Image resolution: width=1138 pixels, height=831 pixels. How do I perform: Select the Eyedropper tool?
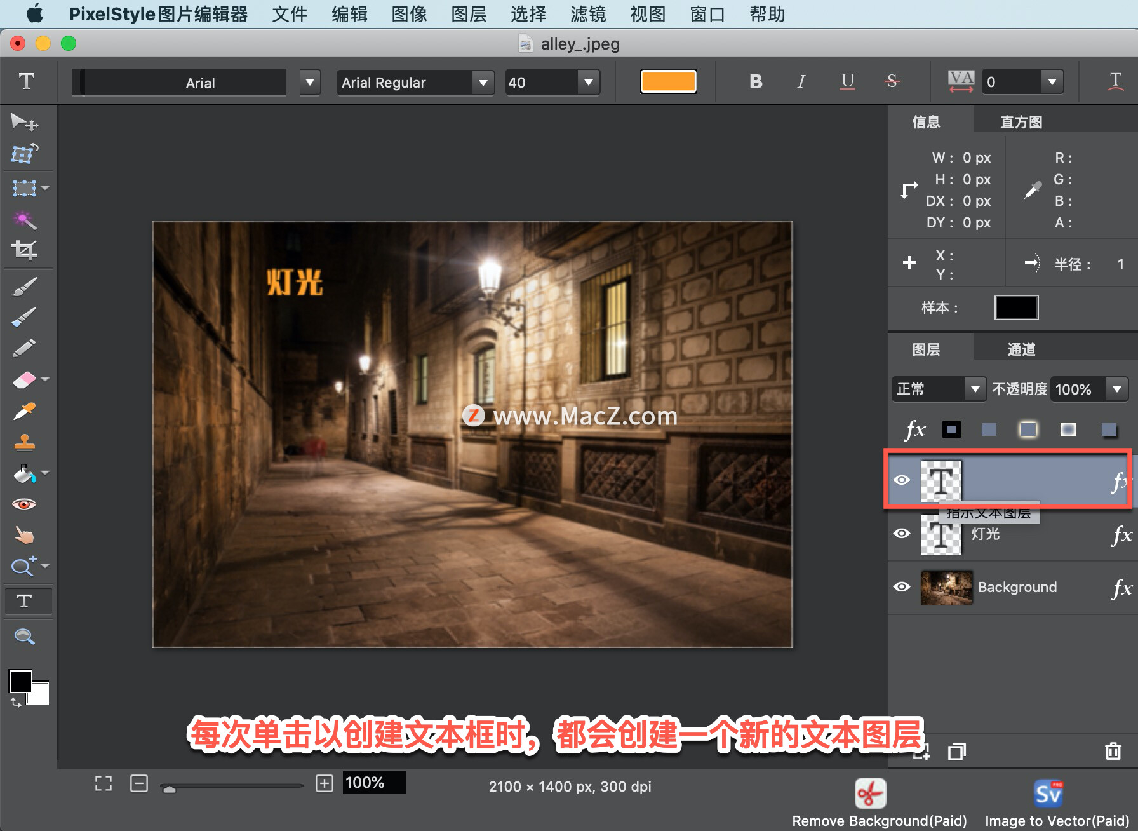click(25, 410)
